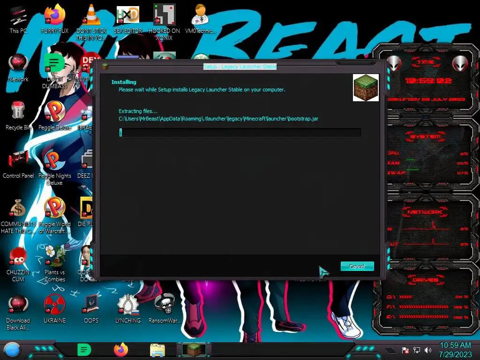Click the bootstrap.jar extraction path text

point(218,119)
